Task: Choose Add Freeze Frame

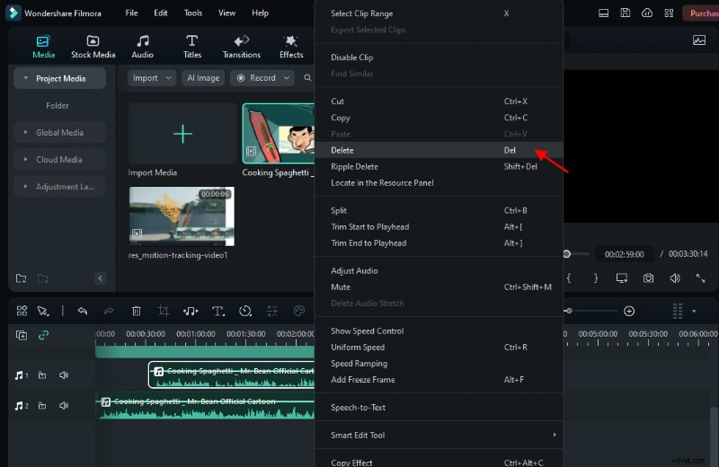Action: click(439, 380)
